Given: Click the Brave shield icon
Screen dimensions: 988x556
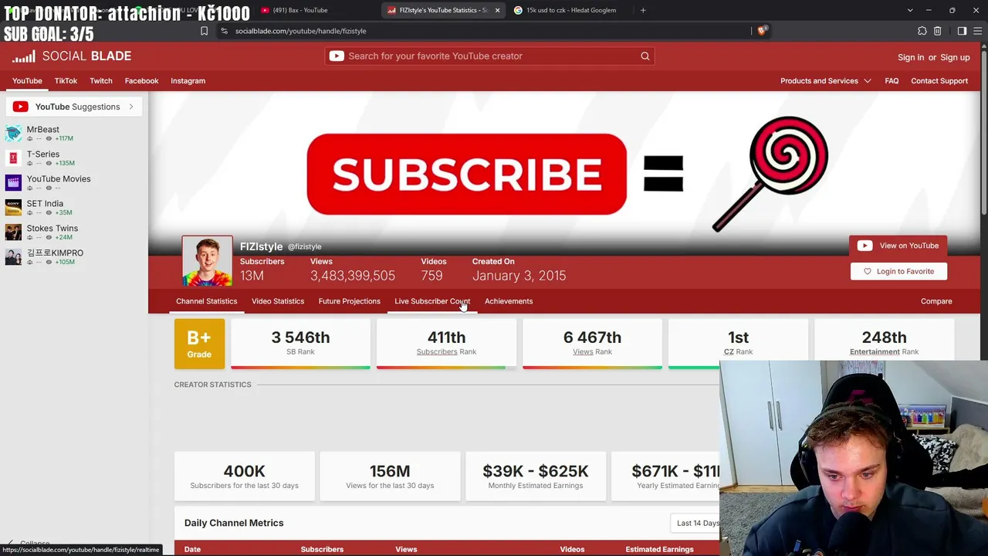Looking at the screenshot, I should pos(762,31).
